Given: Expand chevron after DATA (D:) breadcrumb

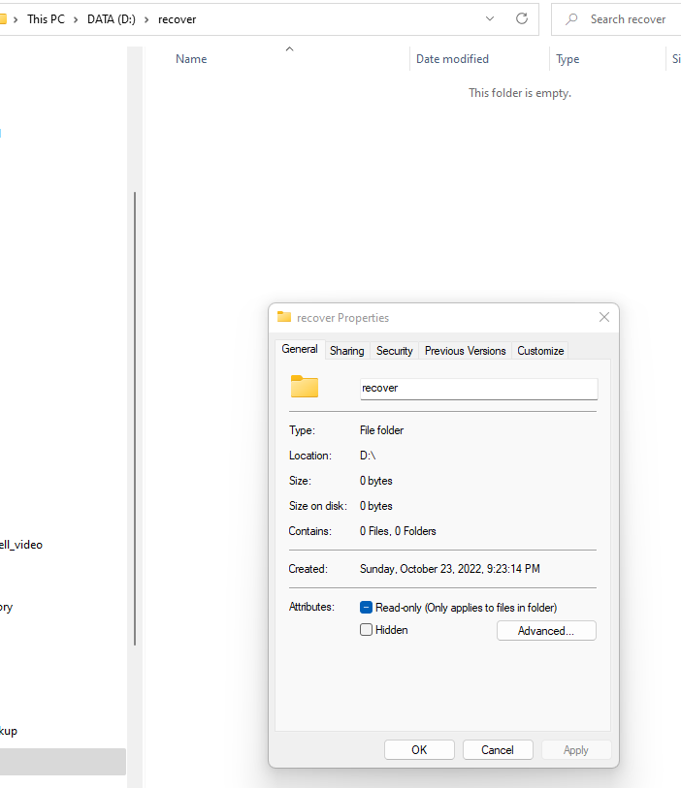Looking at the screenshot, I should coord(146,18).
